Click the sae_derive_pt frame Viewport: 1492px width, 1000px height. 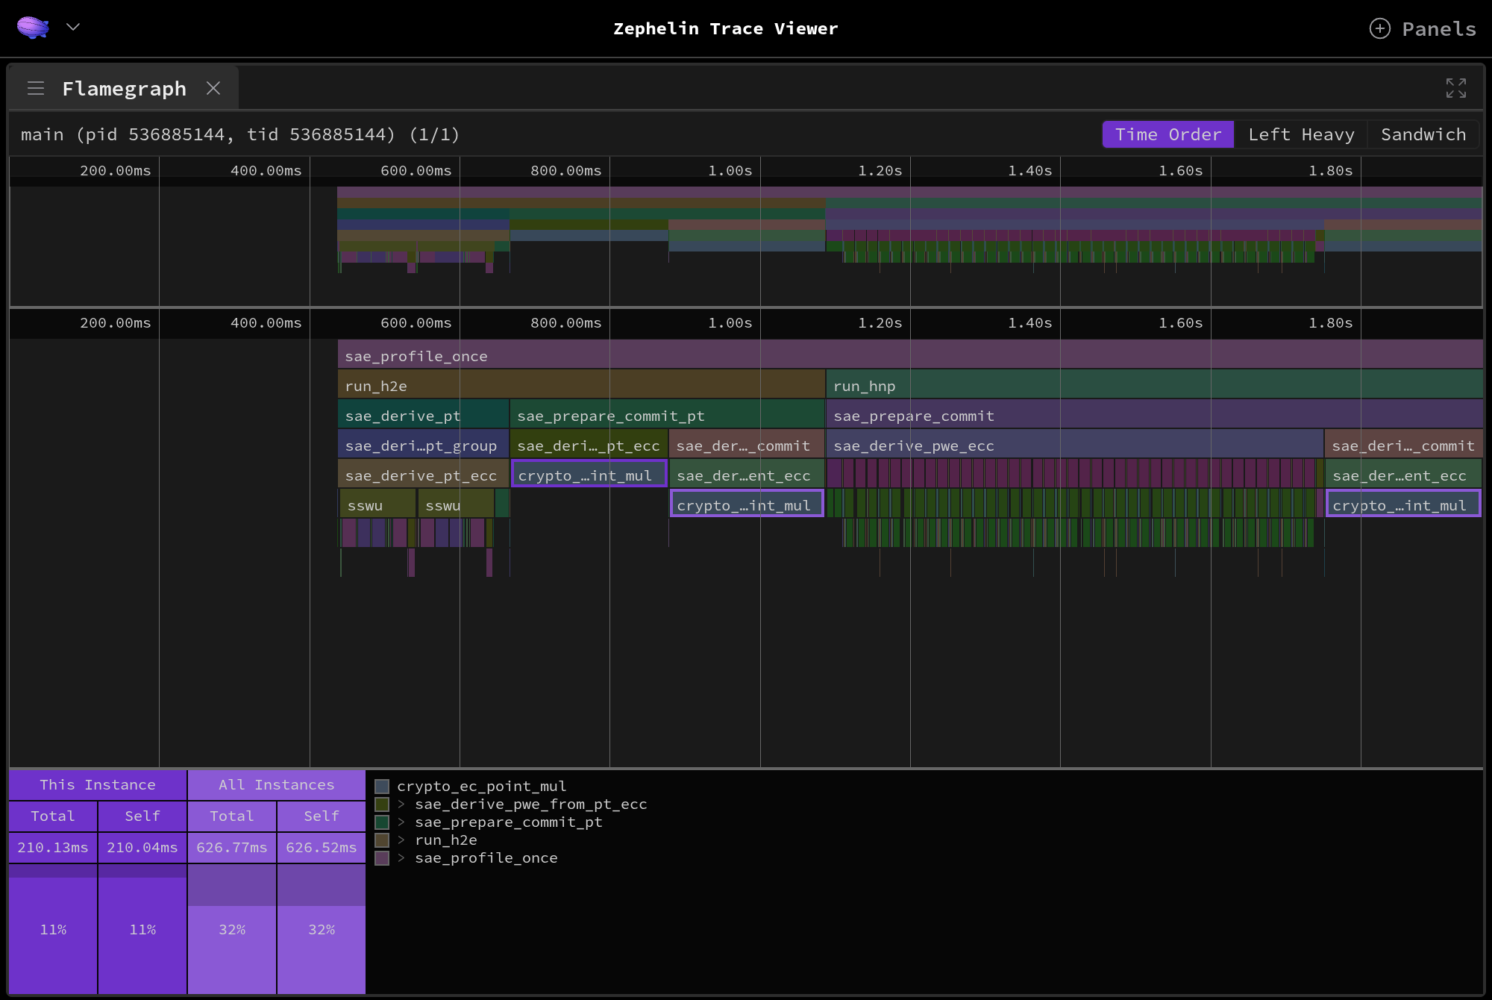[x=423, y=414]
